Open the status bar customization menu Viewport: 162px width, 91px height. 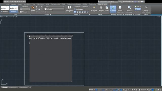160,90
